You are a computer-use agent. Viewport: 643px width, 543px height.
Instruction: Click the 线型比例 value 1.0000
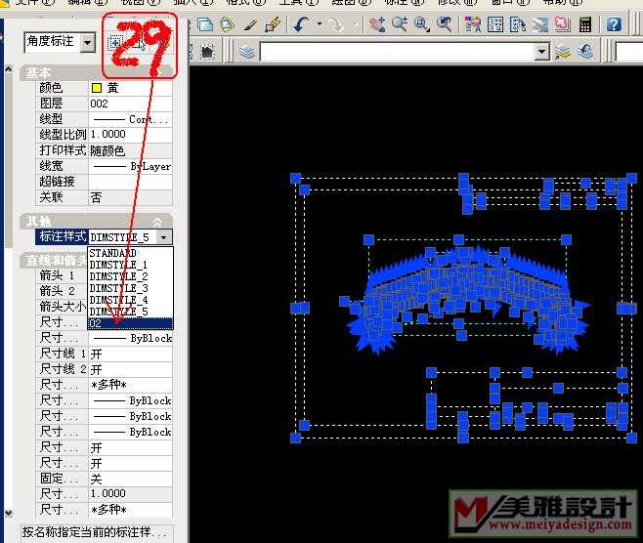pos(130,135)
